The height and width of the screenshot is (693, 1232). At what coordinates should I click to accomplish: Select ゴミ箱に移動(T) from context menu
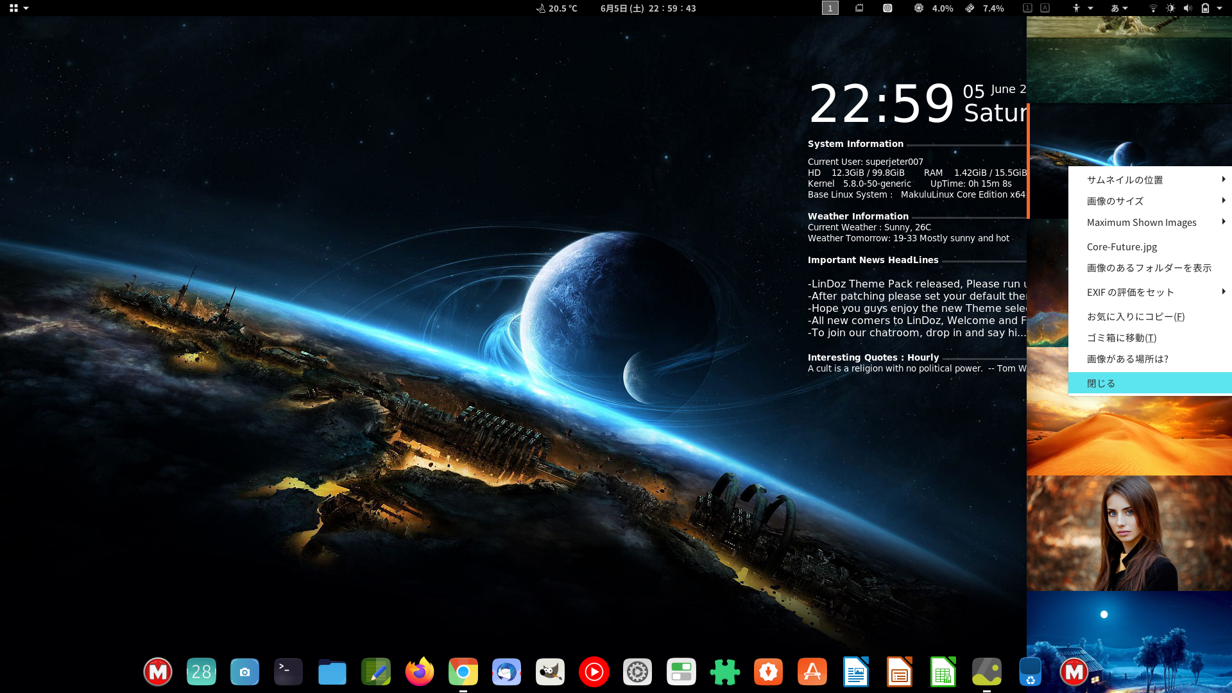pyautogui.click(x=1122, y=338)
